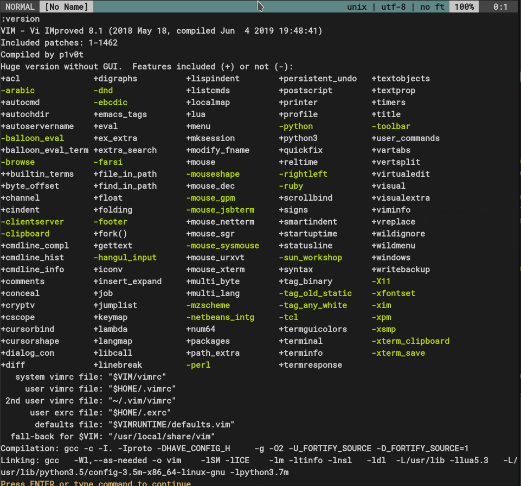Click the -ebcdic feature entry
521x486 pixels.
pyautogui.click(x=111, y=103)
